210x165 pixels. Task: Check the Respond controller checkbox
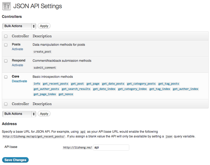coord(6,61)
